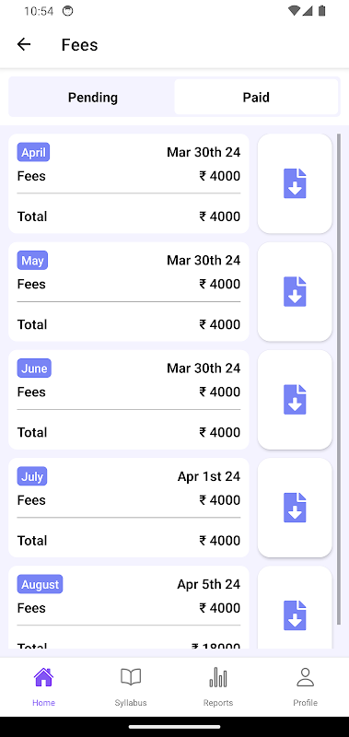Screen dimensions: 349x737
Task: Select the August month badge
Action: click(40, 584)
